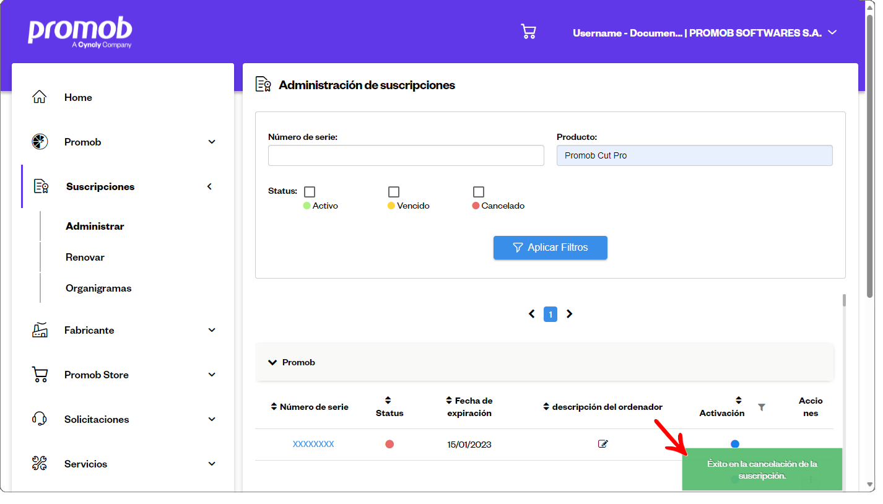Check the Cancelado status checkbox
883x504 pixels.
click(479, 192)
